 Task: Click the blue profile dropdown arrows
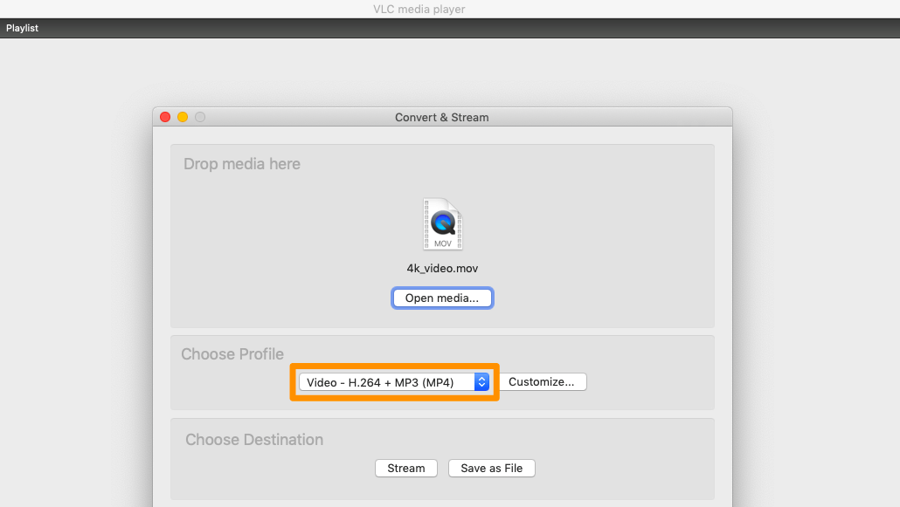tap(481, 382)
